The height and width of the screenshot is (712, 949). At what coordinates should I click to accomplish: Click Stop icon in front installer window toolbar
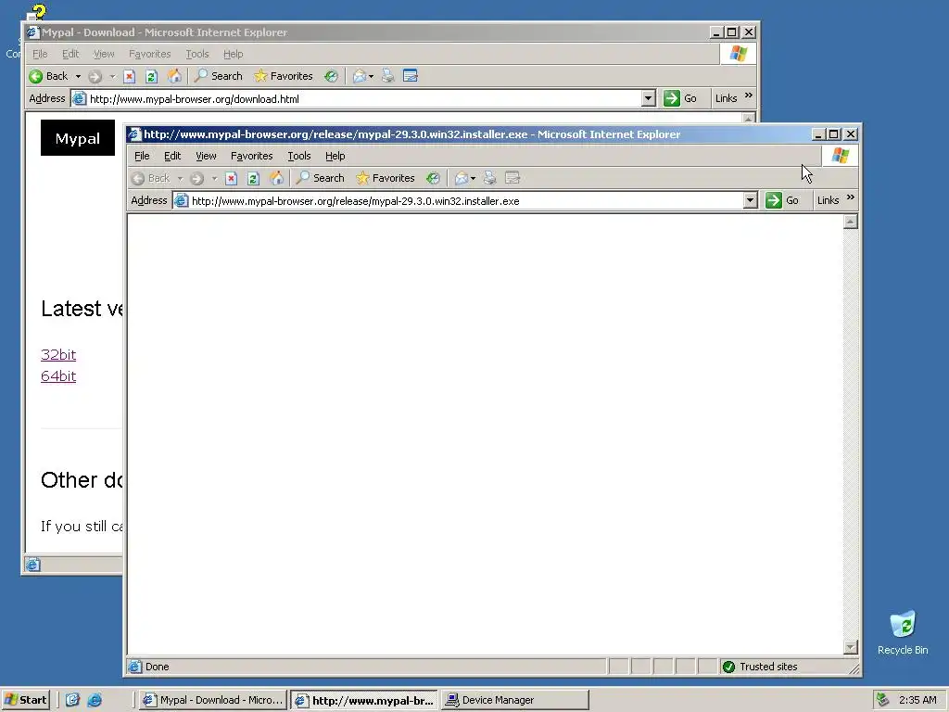pos(231,178)
